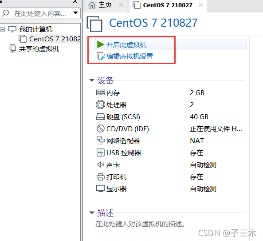Click the green play icon to power on VM

coord(101,44)
